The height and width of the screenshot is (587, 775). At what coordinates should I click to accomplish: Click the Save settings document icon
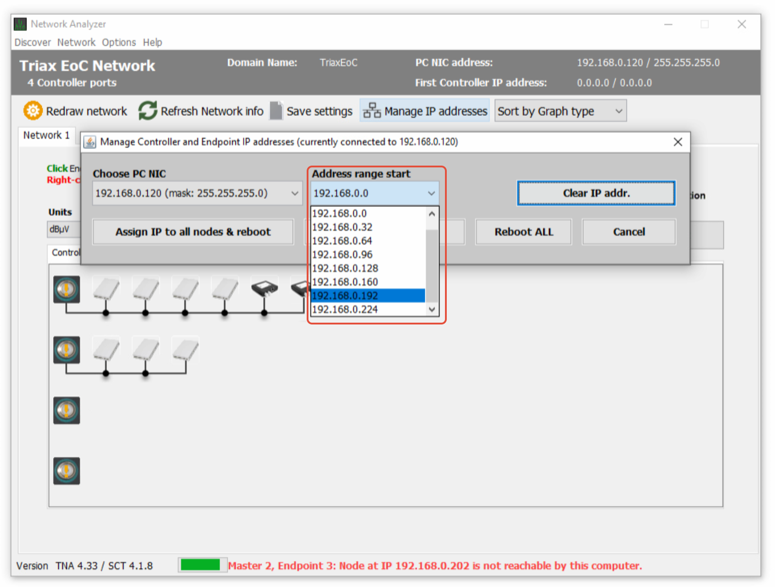276,111
